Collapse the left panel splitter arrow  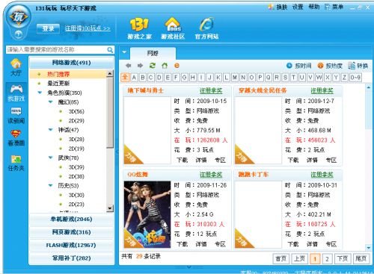[x=117, y=151]
